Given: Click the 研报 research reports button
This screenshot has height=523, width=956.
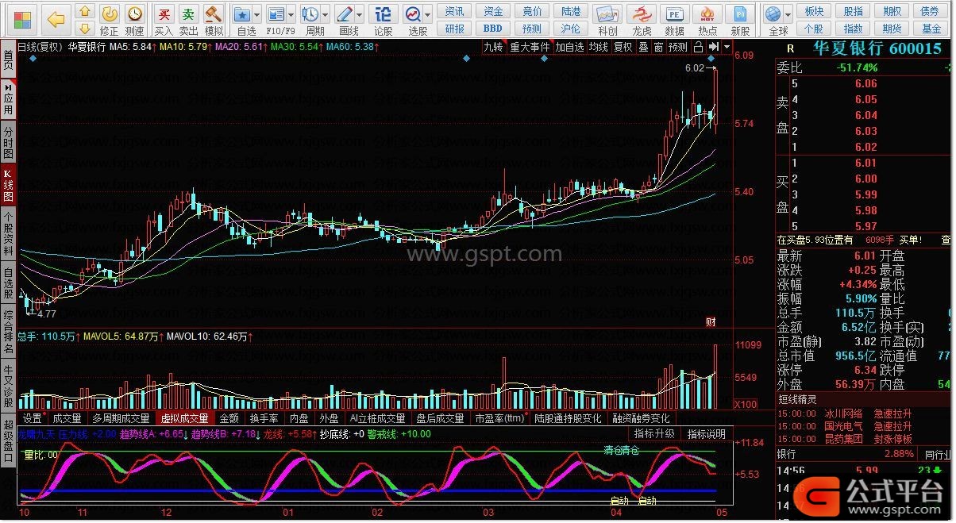Looking at the screenshot, I should 455,29.
